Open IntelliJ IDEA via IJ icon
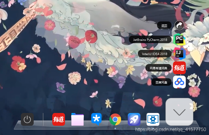The image size is (209, 135). (x=179, y=54)
